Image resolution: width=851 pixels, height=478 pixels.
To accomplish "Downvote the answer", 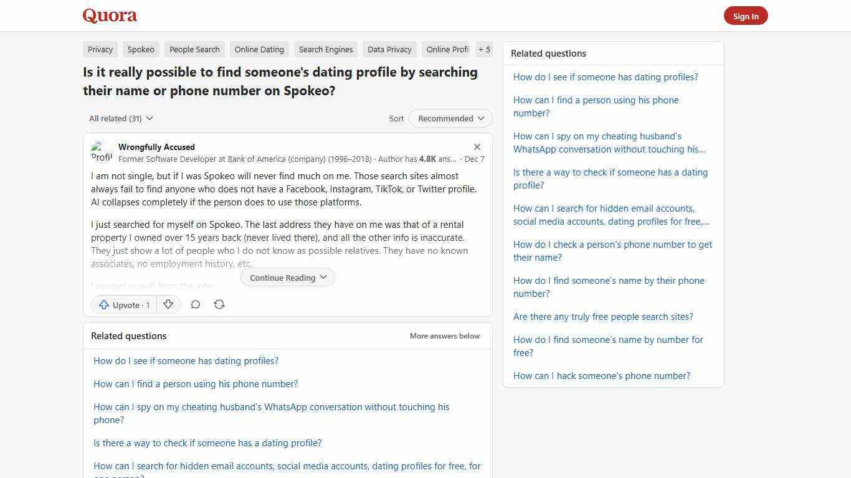I will click(168, 304).
